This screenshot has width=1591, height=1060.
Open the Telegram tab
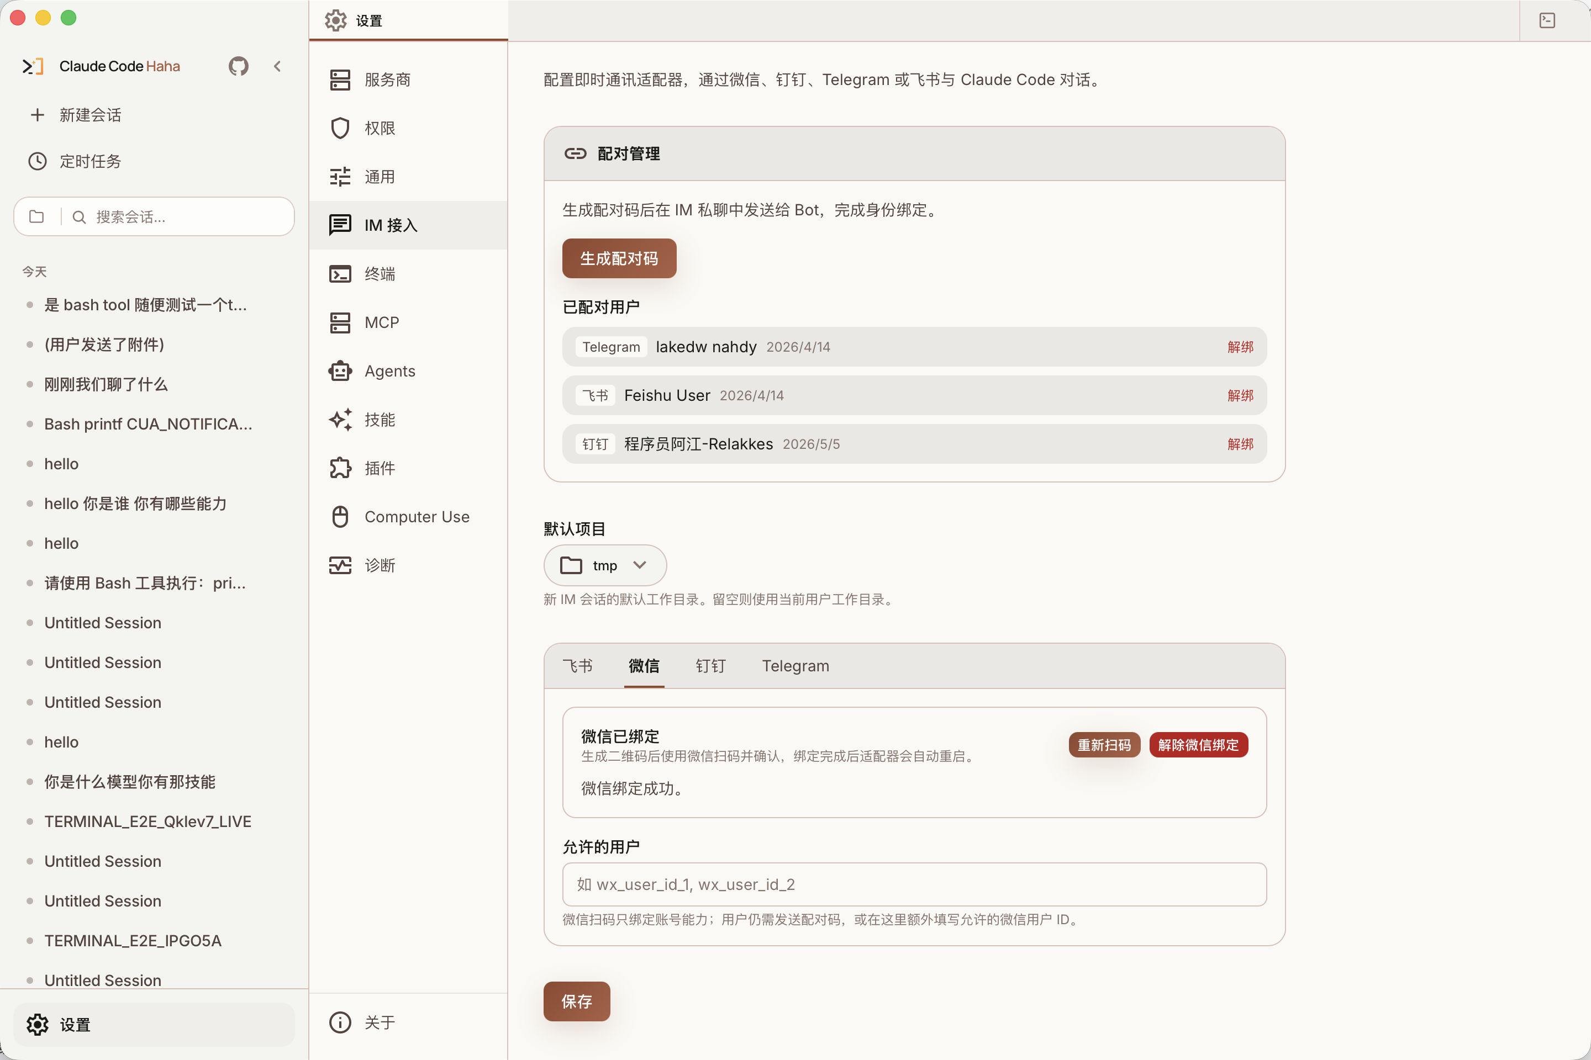click(795, 666)
